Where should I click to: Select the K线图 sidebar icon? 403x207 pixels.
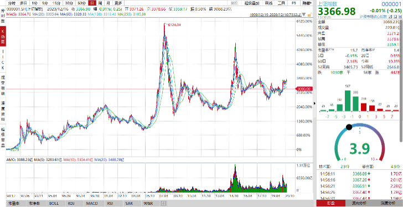[x=3, y=37]
